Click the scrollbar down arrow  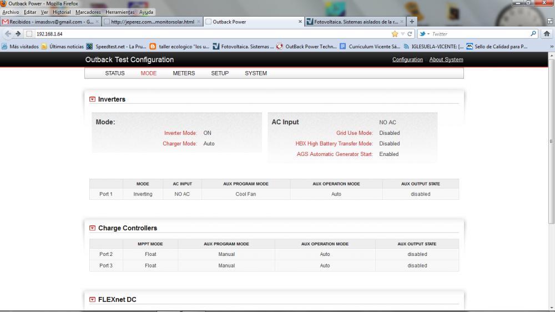click(552, 308)
